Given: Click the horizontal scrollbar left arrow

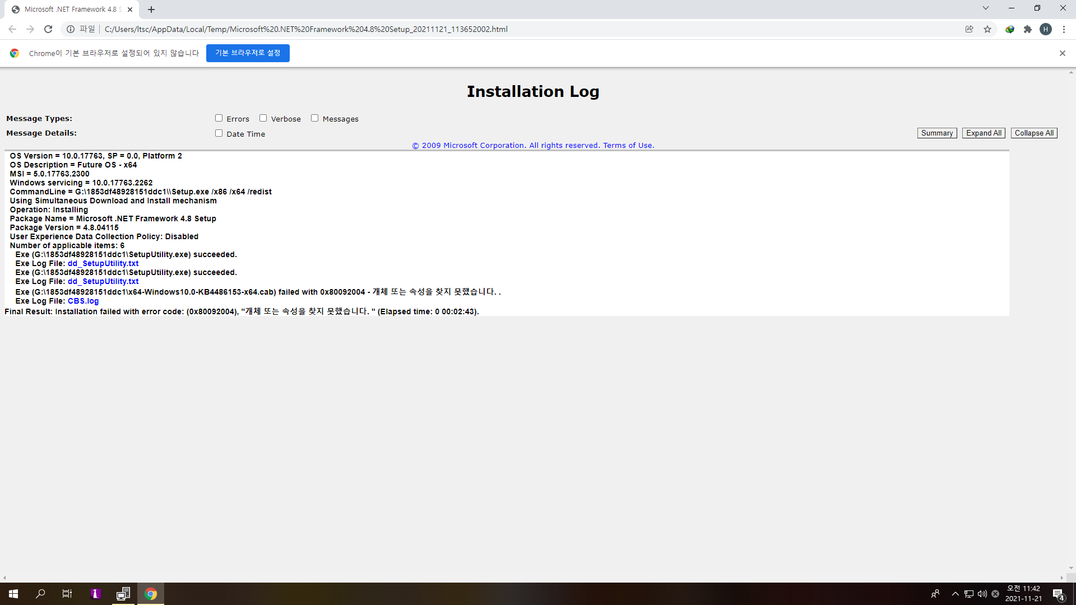Looking at the screenshot, I should pyautogui.click(x=4, y=578).
